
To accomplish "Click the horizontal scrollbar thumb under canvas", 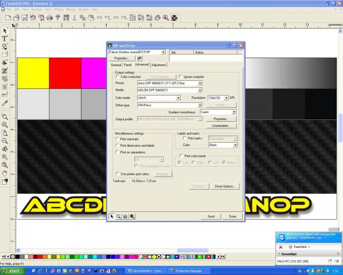I will tap(193, 250).
